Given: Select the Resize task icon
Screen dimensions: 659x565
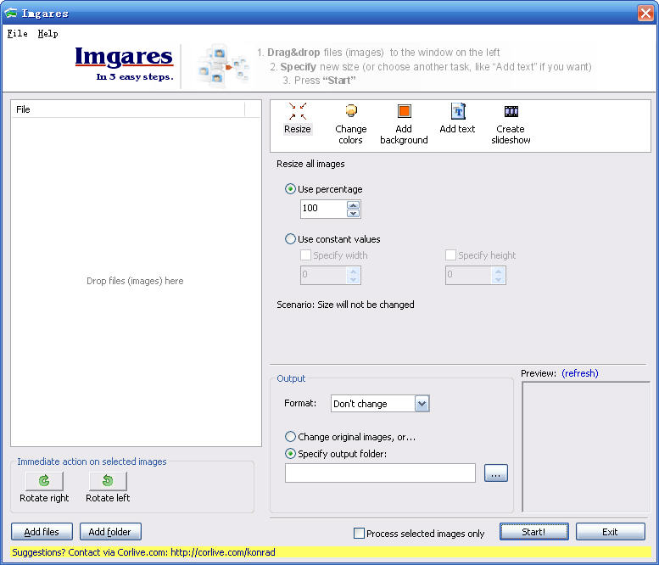Looking at the screenshot, I should (297, 118).
